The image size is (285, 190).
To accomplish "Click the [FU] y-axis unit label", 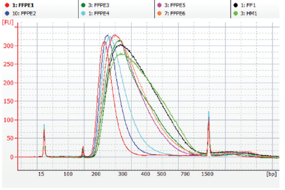I will click(8, 22).
